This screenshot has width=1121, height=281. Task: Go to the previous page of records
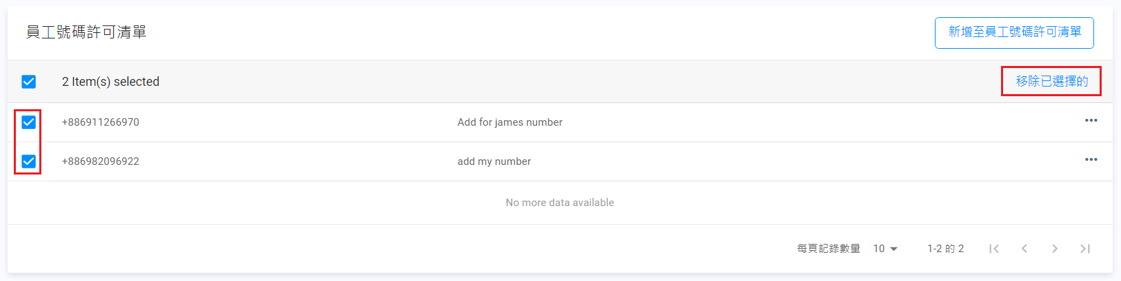(1024, 249)
